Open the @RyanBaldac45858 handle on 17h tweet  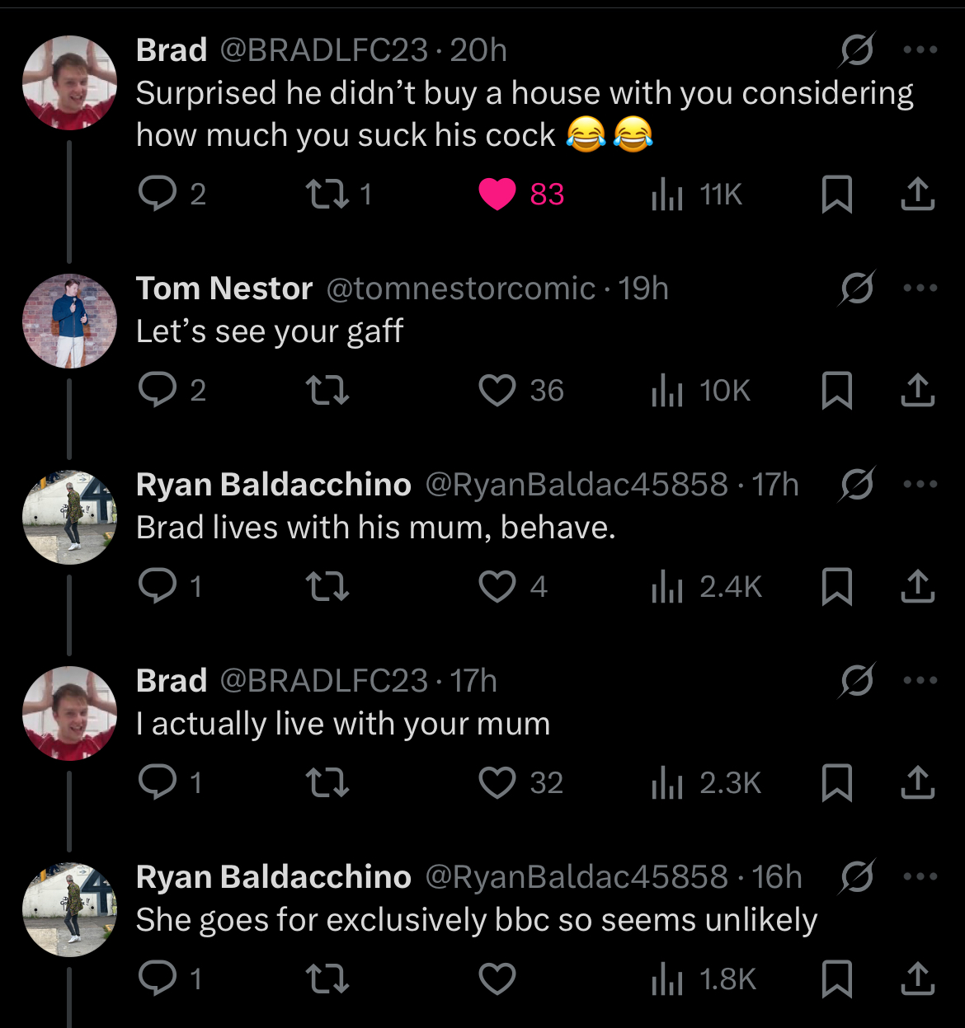(577, 485)
